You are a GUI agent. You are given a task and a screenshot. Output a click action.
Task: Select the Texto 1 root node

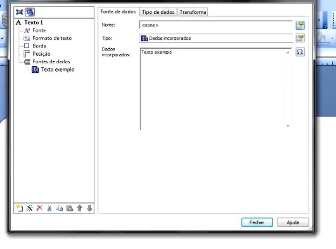click(x=33, y=22)
